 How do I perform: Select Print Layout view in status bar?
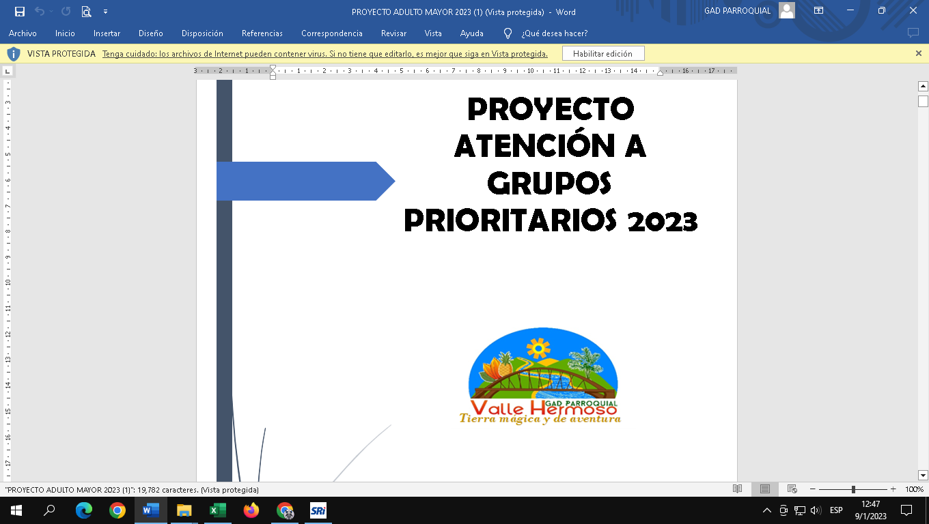point(764,489)
